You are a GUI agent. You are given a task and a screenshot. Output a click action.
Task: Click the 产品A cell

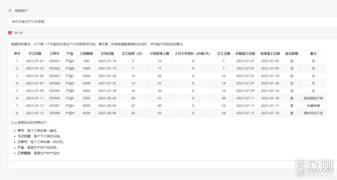point(70,61)
